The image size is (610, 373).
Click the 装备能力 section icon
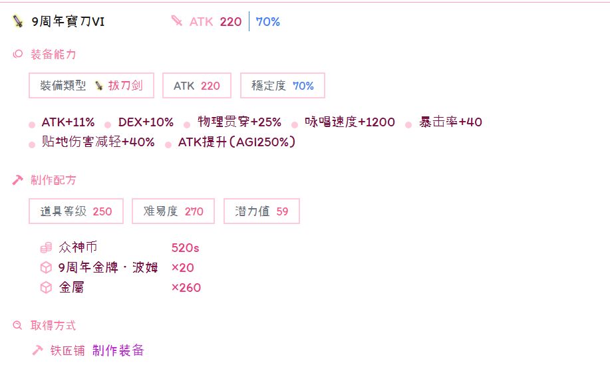[x=18, y=55]
